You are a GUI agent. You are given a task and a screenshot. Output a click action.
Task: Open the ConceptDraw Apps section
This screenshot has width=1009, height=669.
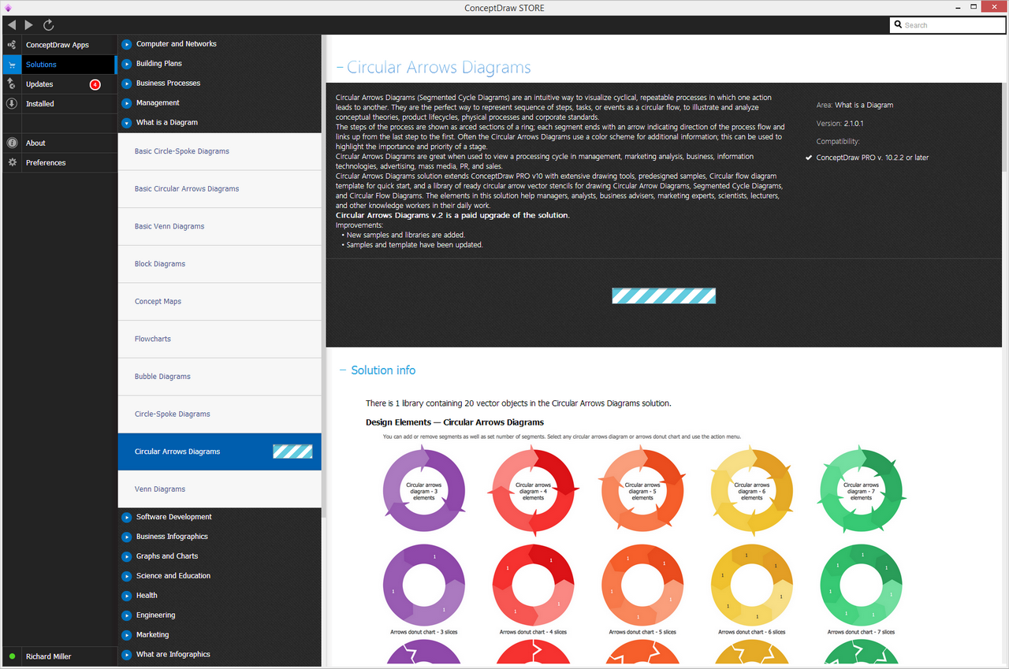(58, 45)
